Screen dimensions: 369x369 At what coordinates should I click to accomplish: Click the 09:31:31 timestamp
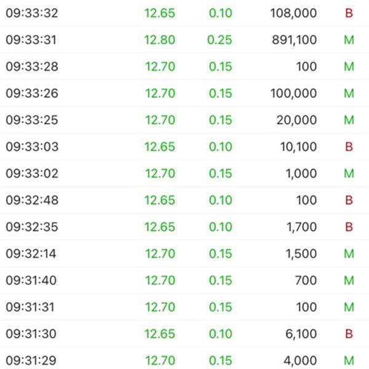click(32, 307)
